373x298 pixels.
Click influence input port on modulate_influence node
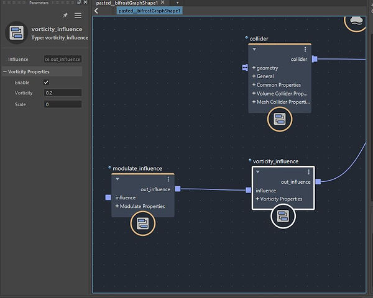pos(108,197)
